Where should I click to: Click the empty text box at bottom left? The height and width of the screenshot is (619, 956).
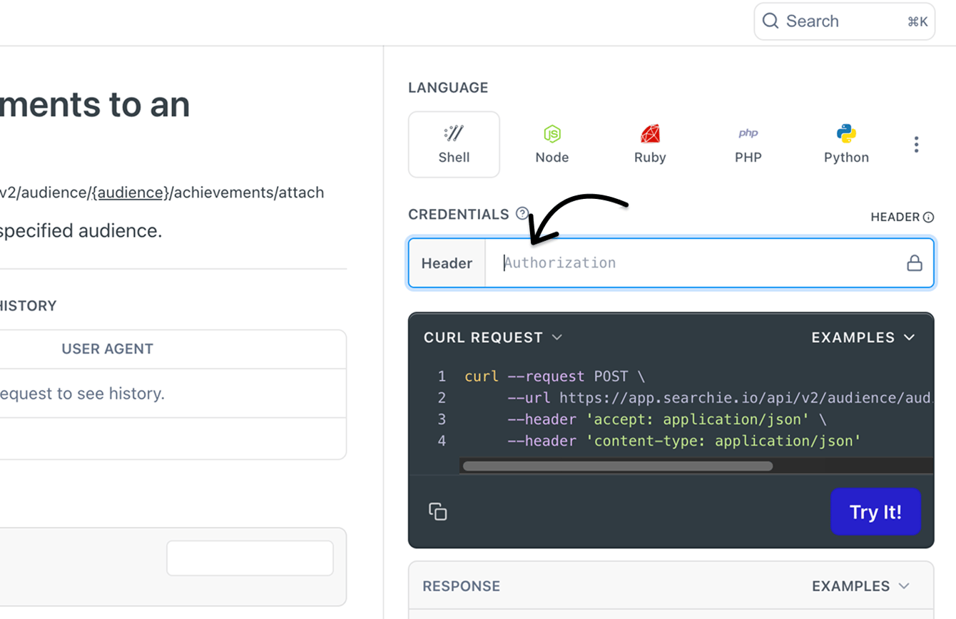[250, 558]
